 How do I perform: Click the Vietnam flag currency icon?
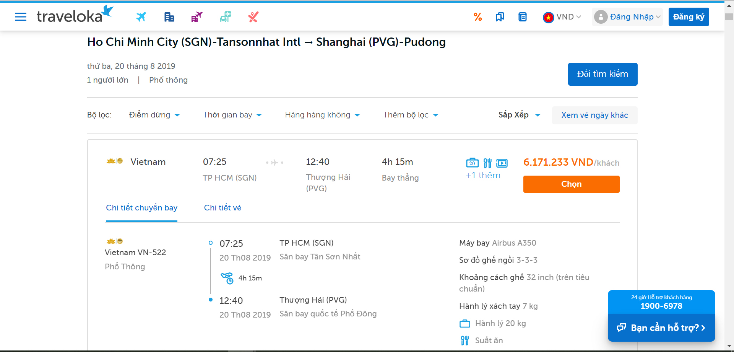tap(549, 17)
